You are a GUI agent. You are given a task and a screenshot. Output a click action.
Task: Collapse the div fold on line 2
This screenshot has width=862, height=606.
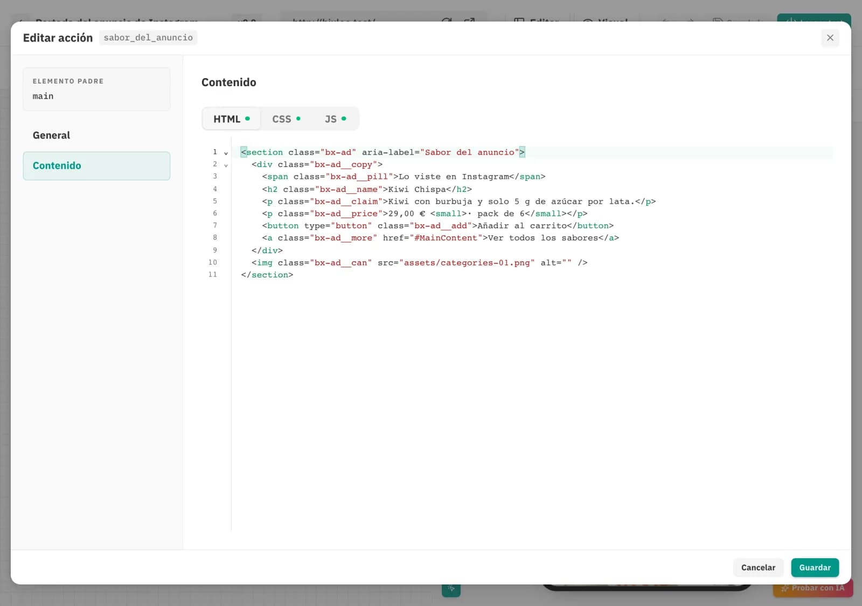(226, 165)
